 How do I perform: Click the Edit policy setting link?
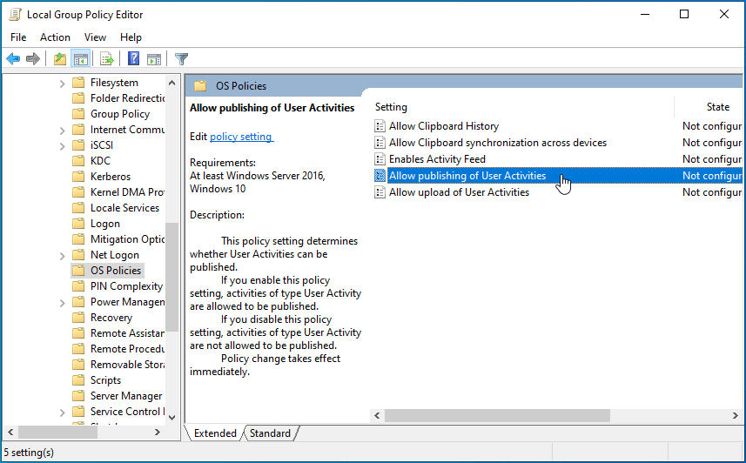[241, 137]
